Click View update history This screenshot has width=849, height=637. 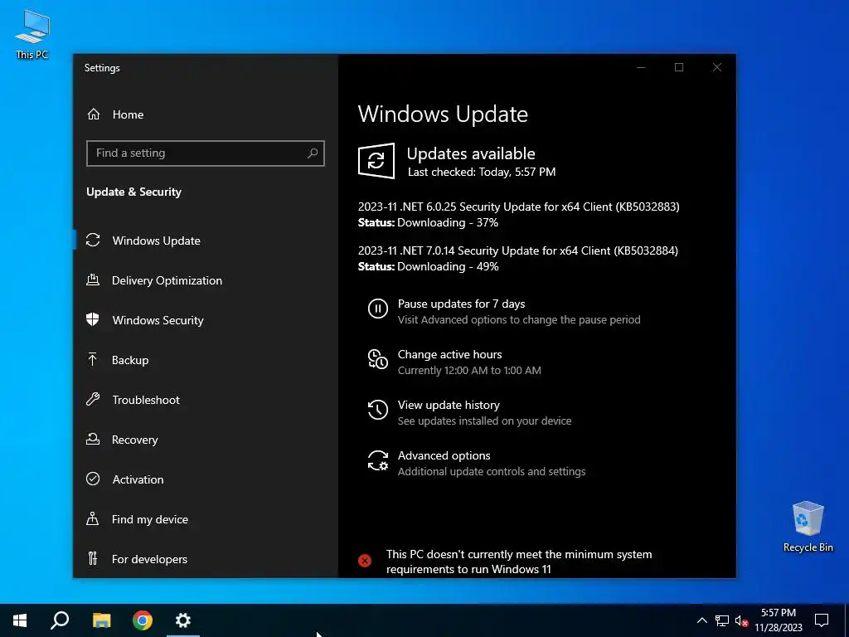coord(449,405)
